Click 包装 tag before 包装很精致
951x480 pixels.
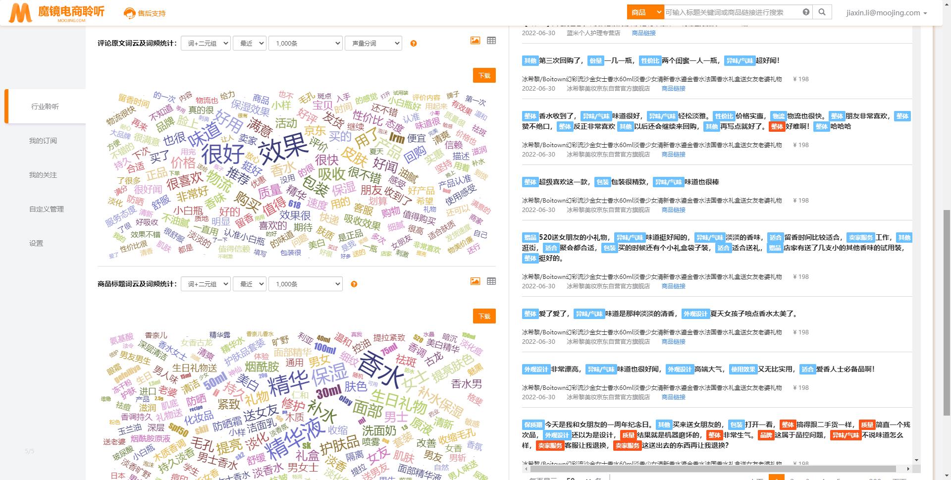coord(602,182)
